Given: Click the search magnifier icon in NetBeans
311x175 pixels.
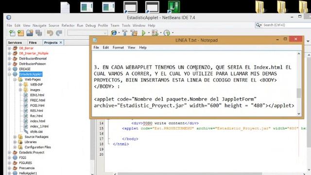Looking at the screenshot, I should pos(258,25).
